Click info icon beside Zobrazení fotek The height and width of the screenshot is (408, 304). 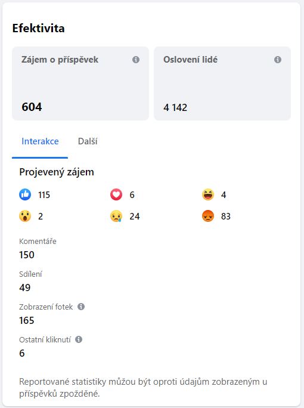click(x=81, y=307)
